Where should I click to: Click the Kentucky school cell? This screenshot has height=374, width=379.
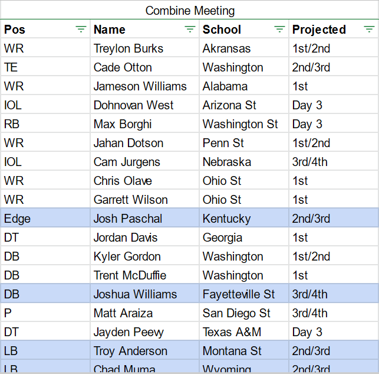(x=244, y=218)
